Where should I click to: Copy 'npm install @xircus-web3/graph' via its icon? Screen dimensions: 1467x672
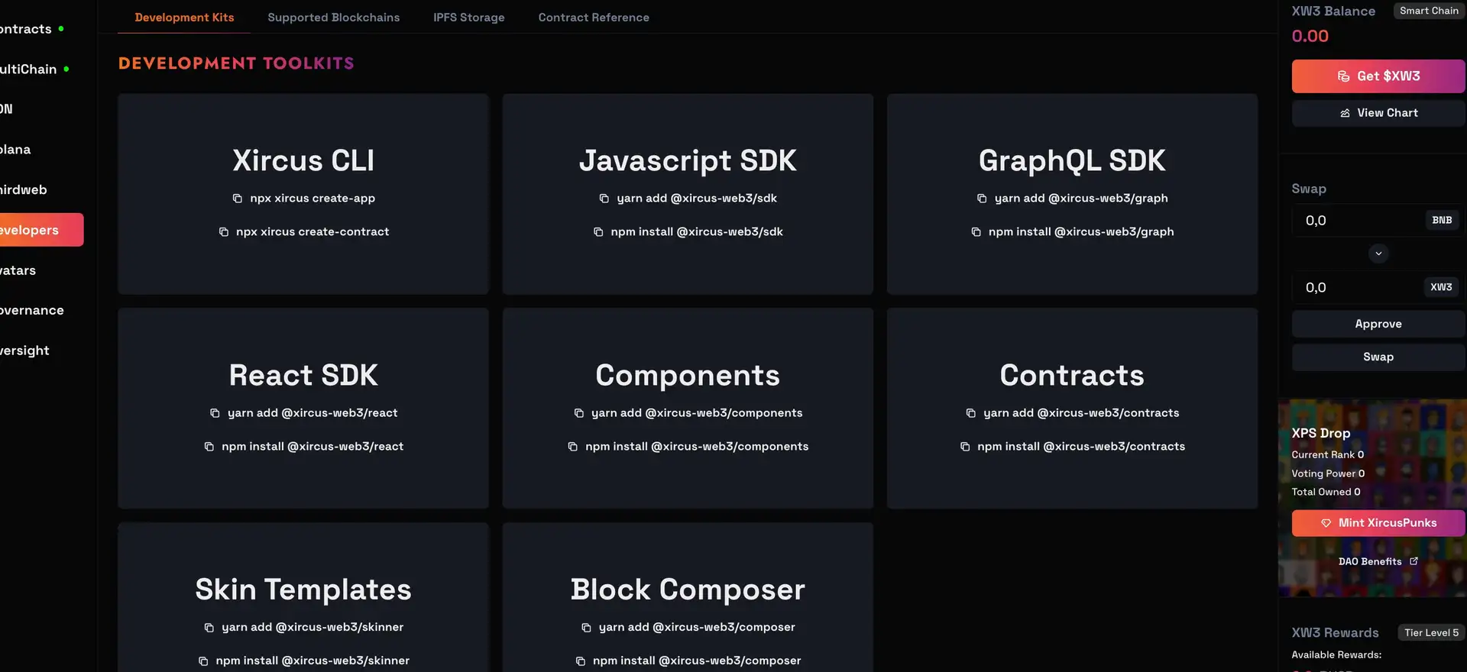tap(976, 232)
